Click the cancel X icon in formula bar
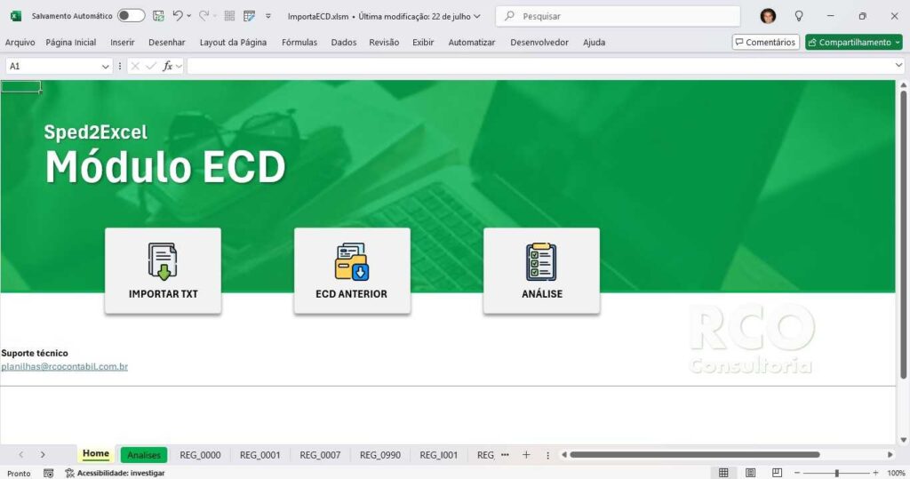Image resolution: width=910 pixels, height=479 pixels. pyautogui.click(x=135, y=66)
